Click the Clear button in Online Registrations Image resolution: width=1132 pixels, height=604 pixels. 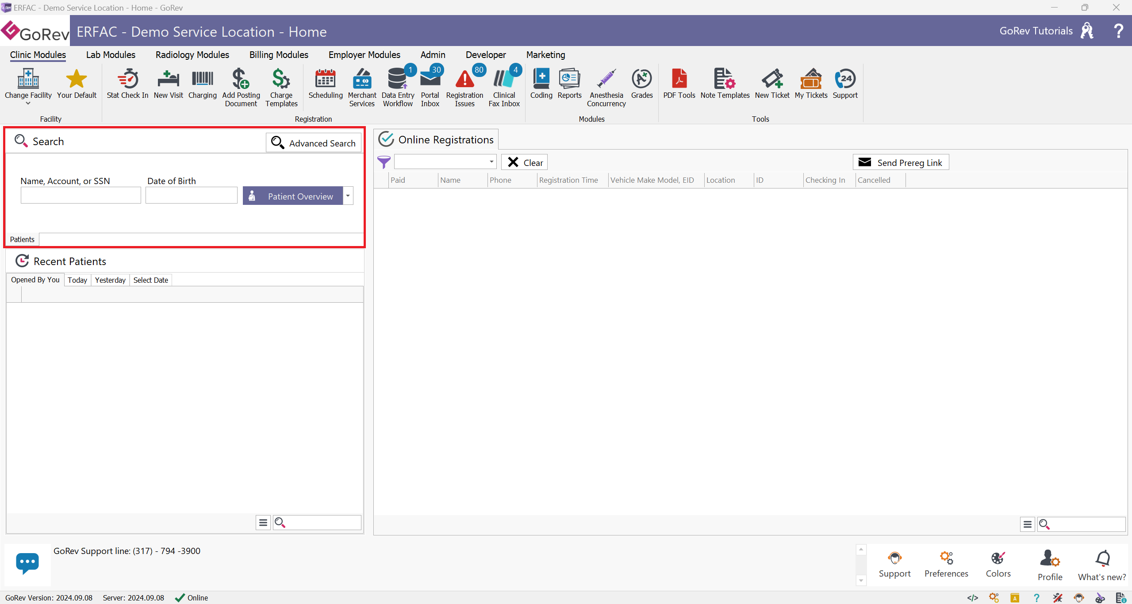(x=525, y=162)
